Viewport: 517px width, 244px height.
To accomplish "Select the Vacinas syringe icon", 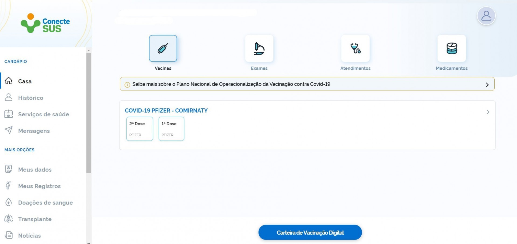I will point(163,48).
